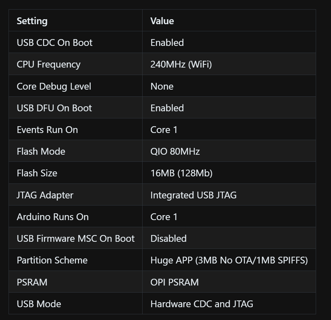Click the "Value" column header
This screenshot has width=331, height=320.
pos(162,21)
